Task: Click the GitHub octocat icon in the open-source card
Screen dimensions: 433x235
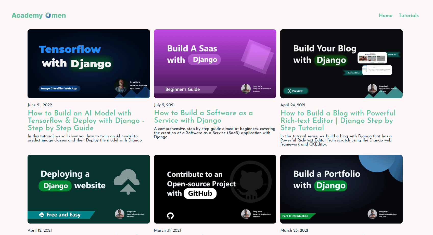Action: (x=170, y=216)
